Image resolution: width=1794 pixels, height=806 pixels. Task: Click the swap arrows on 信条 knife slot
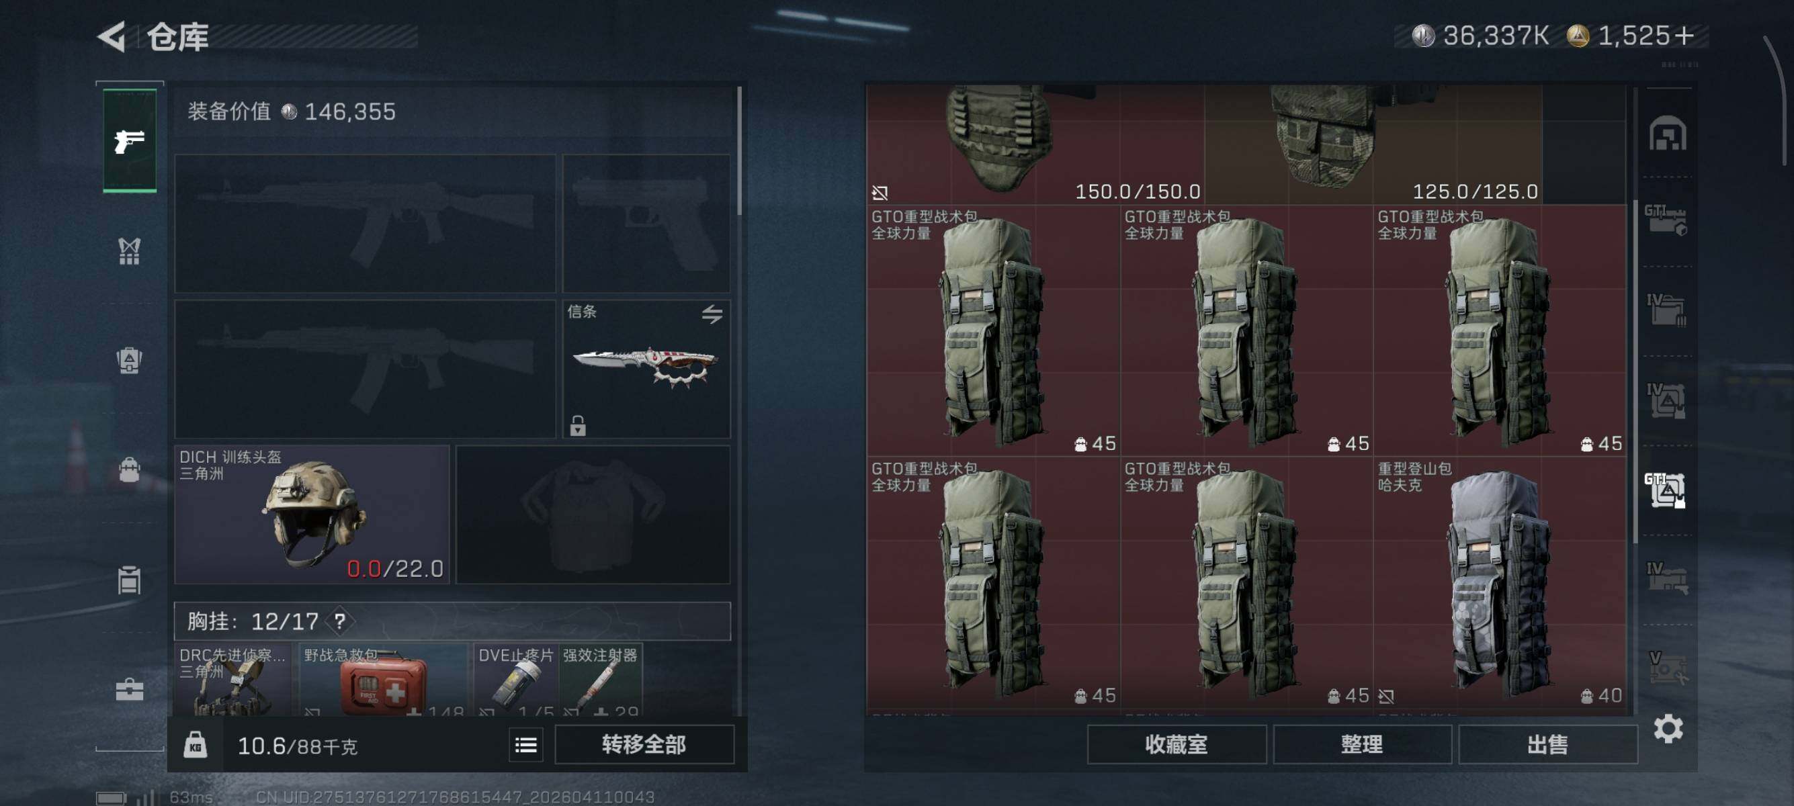coord(712,314)
